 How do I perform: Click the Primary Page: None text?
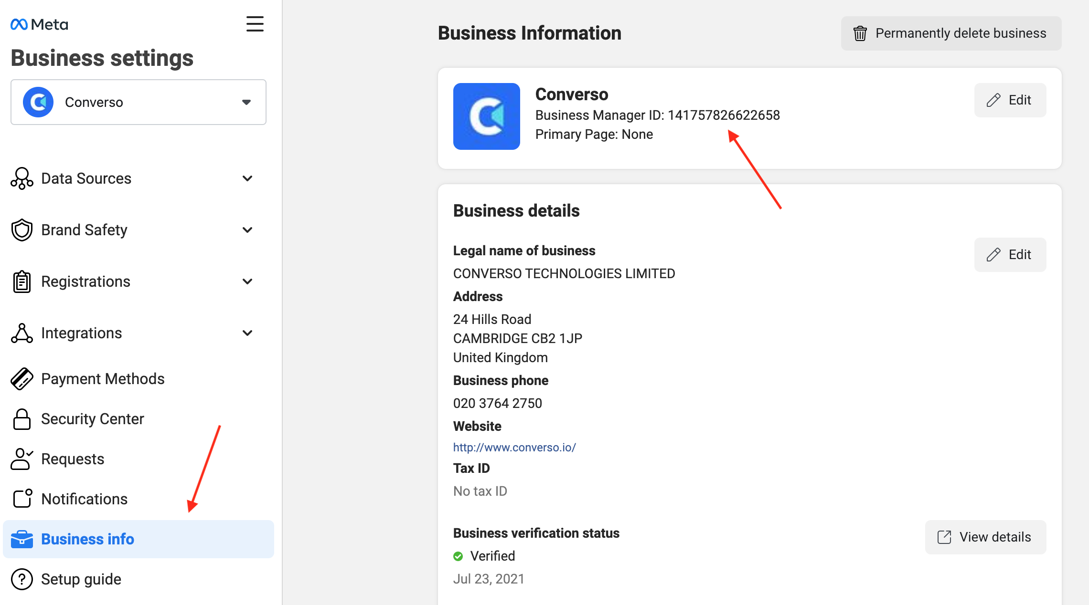tap(594, 135)
